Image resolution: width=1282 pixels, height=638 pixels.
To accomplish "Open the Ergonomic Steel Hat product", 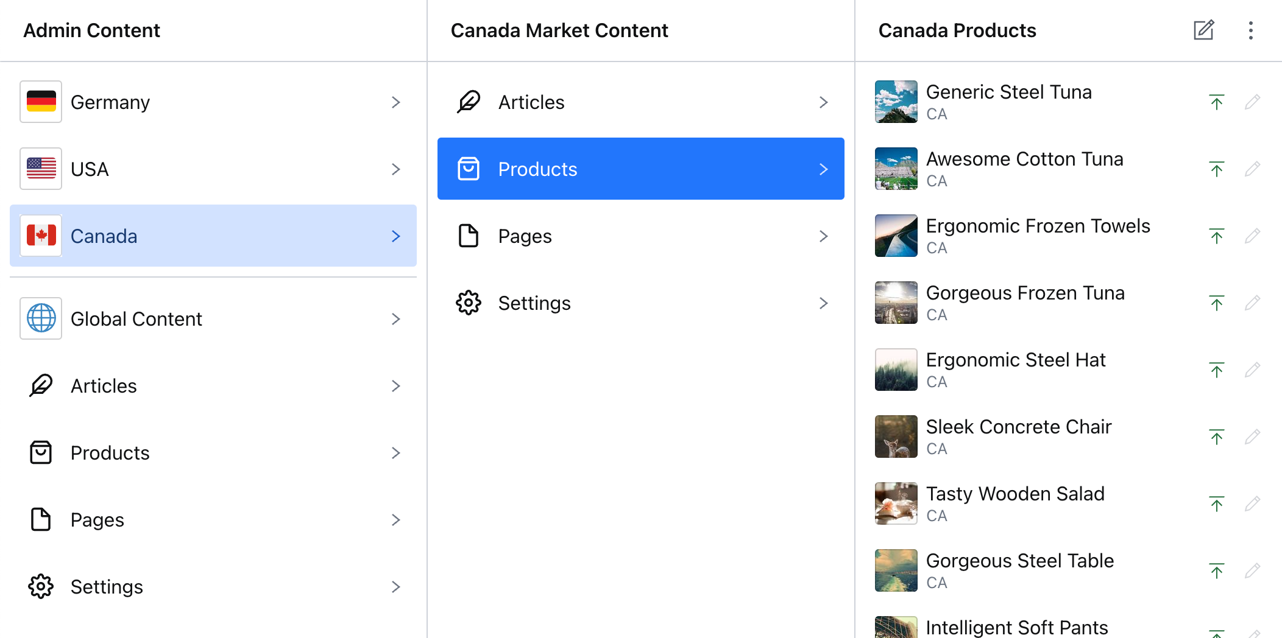I will click(1016, 360).
